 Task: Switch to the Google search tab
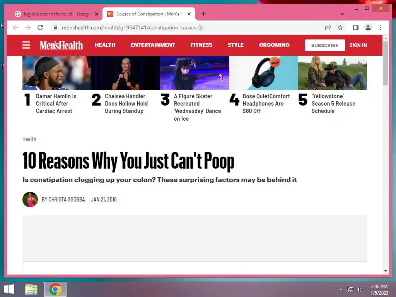click(56, 14)
